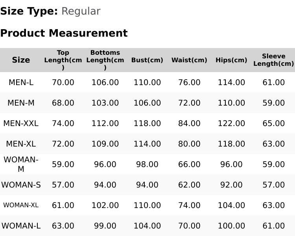This screenshot has width=295, height=236.
Task: Select the MEN-L size row label
Action: (x=21, y=82)
